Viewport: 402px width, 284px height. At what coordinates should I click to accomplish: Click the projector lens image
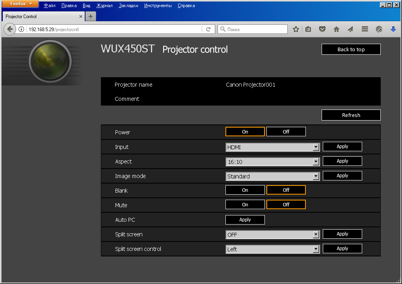[50, 61]
